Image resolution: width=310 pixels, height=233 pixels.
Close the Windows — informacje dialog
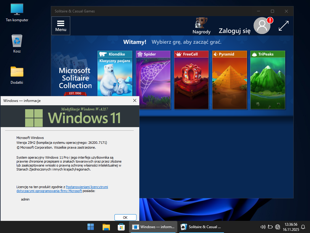(x=135, y=100)
